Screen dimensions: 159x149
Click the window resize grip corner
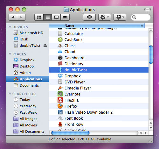[x=150, y=140]
